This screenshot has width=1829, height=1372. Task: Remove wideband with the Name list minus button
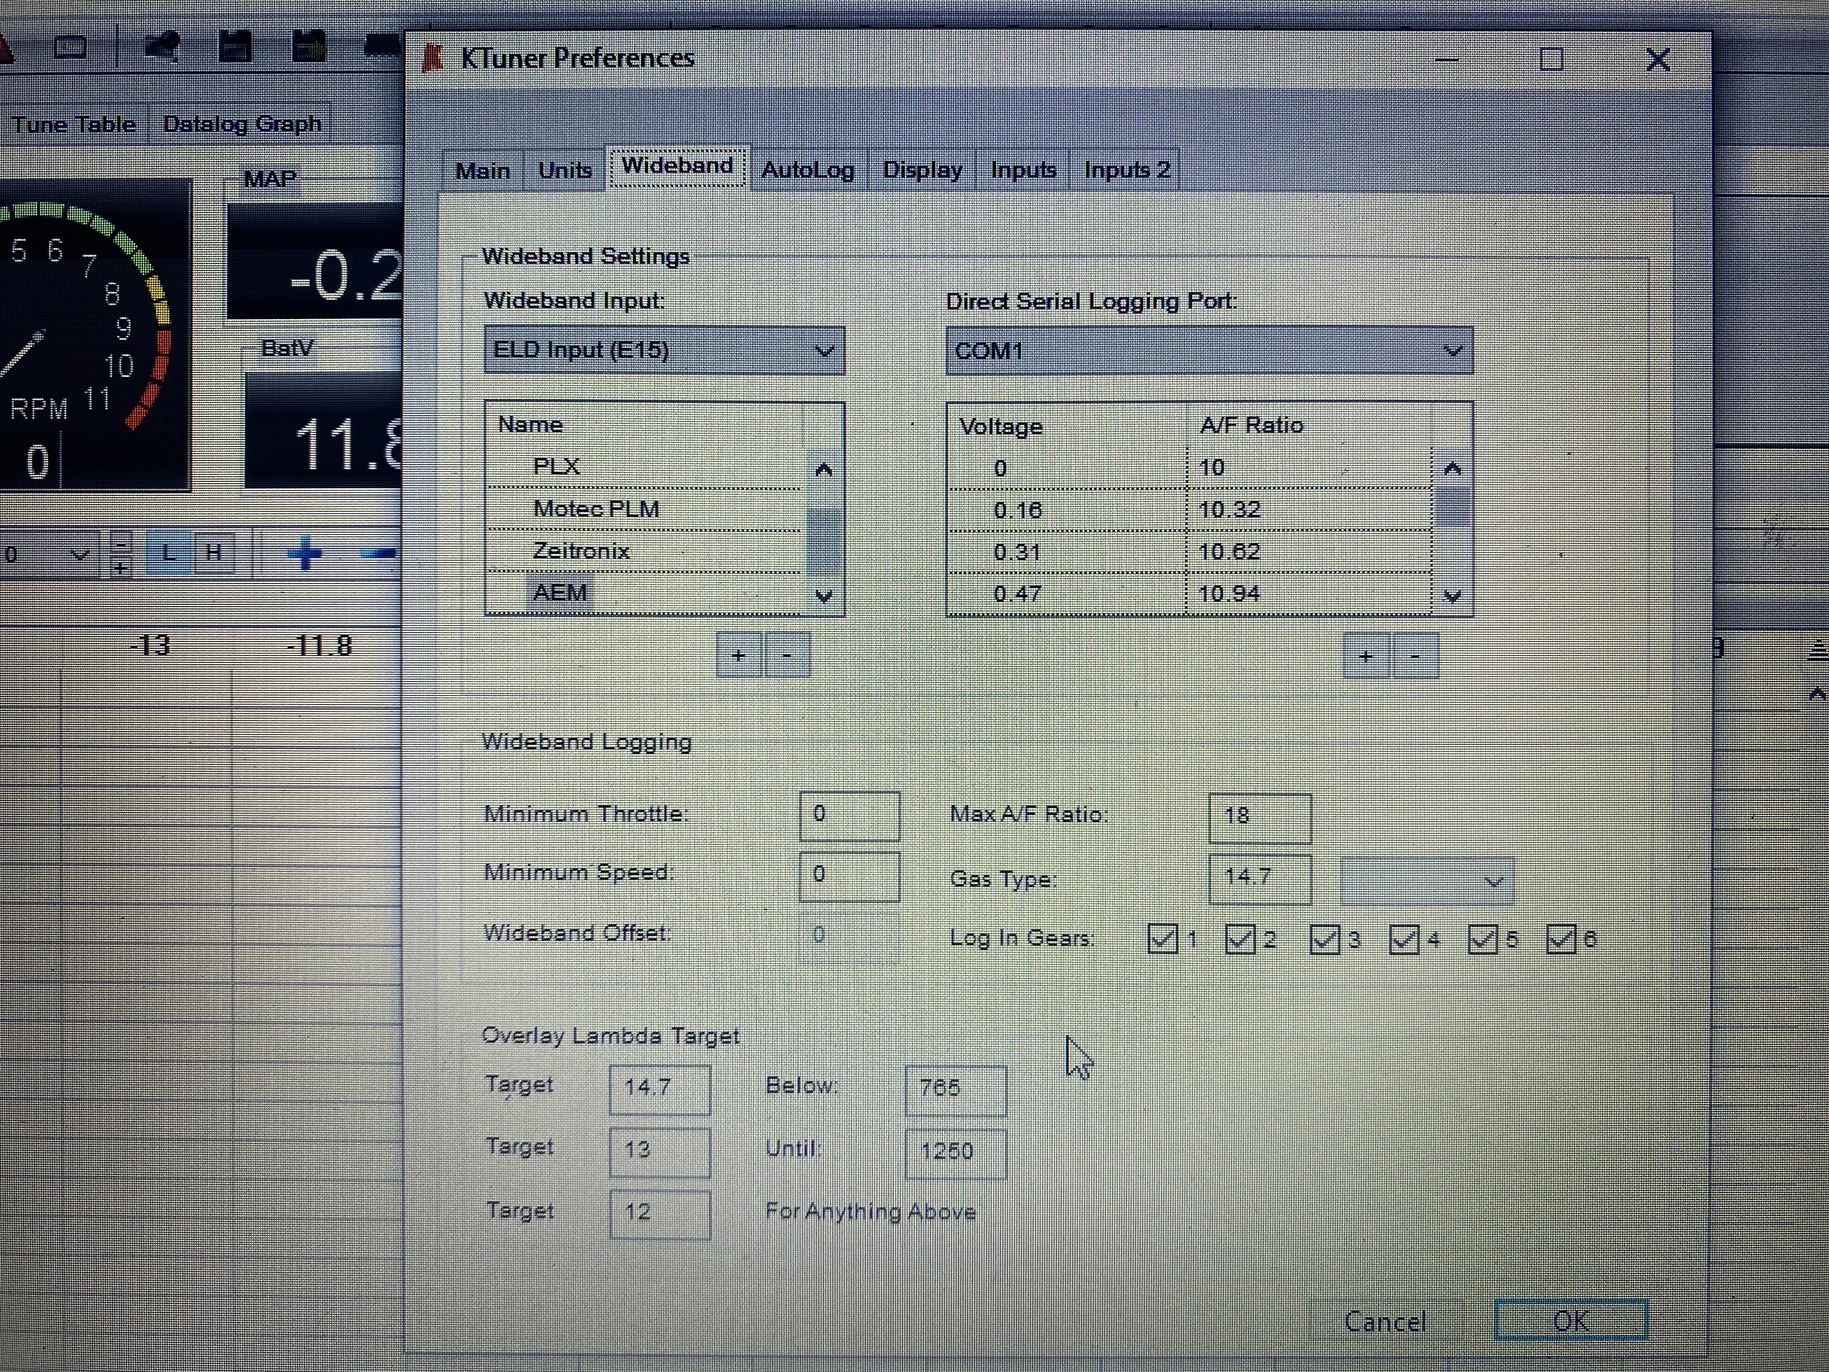(786, 656)
